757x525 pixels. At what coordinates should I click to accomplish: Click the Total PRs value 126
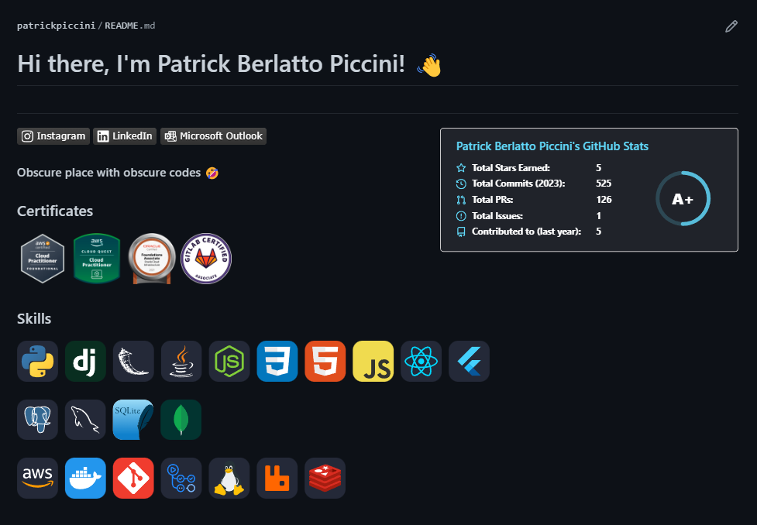click(x=604, y=199)
